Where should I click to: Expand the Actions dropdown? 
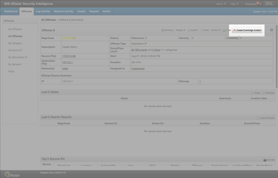pyautogui.click(x=216, y=30)
